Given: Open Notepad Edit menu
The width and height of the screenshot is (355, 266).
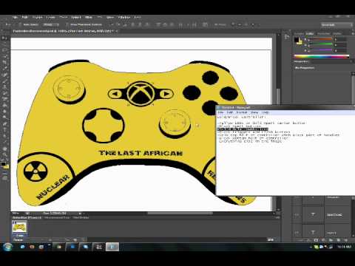Looking at the screenshot, I should [x=229, y=112].
